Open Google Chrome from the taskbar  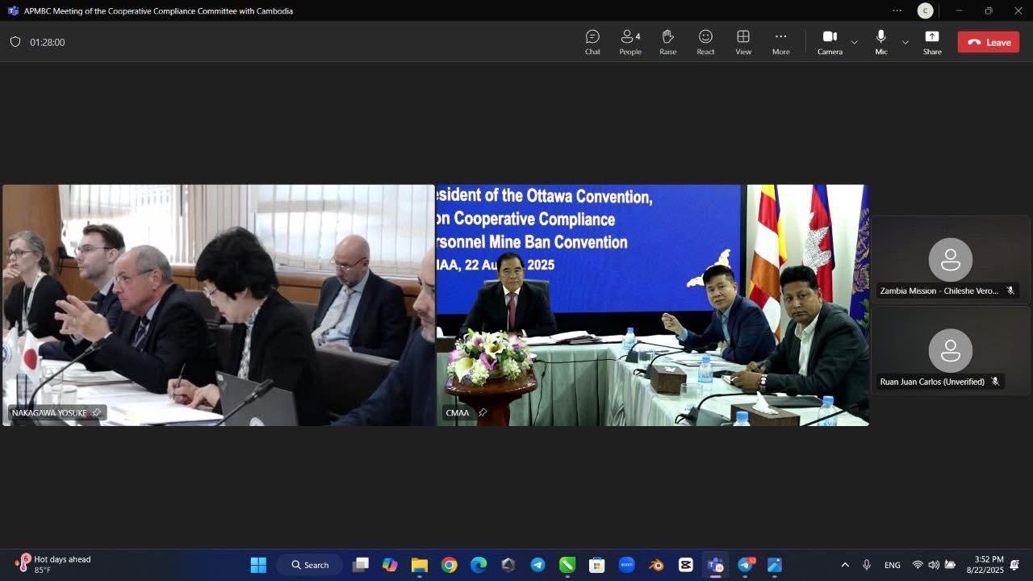(450, 565)
